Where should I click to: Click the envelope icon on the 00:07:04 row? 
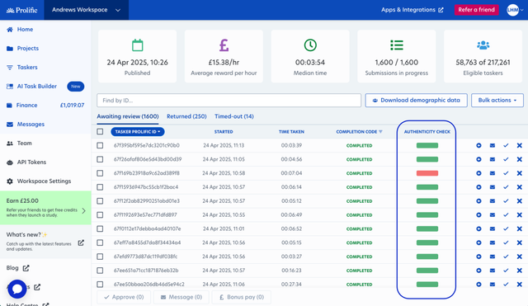coord(493,173)
